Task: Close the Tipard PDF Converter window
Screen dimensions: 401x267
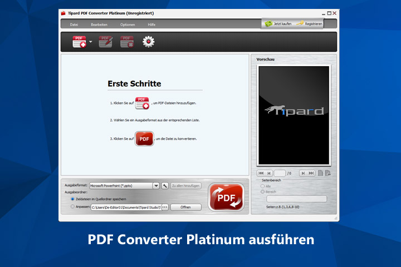Action: (x=335, y=13)
